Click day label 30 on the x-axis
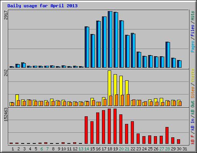Screen dimensions: 197x153 tap(179, 149)
